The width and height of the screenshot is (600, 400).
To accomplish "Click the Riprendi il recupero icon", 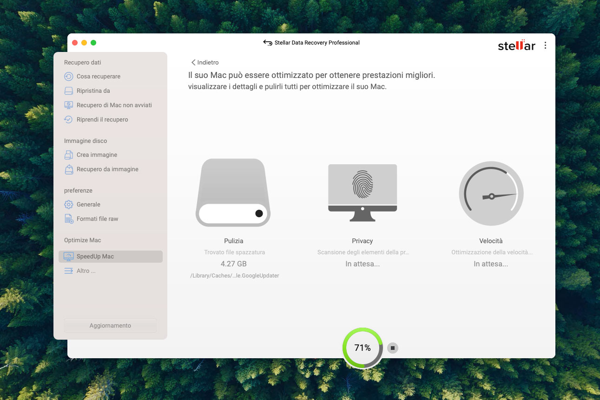I will [x=68, y=120].
